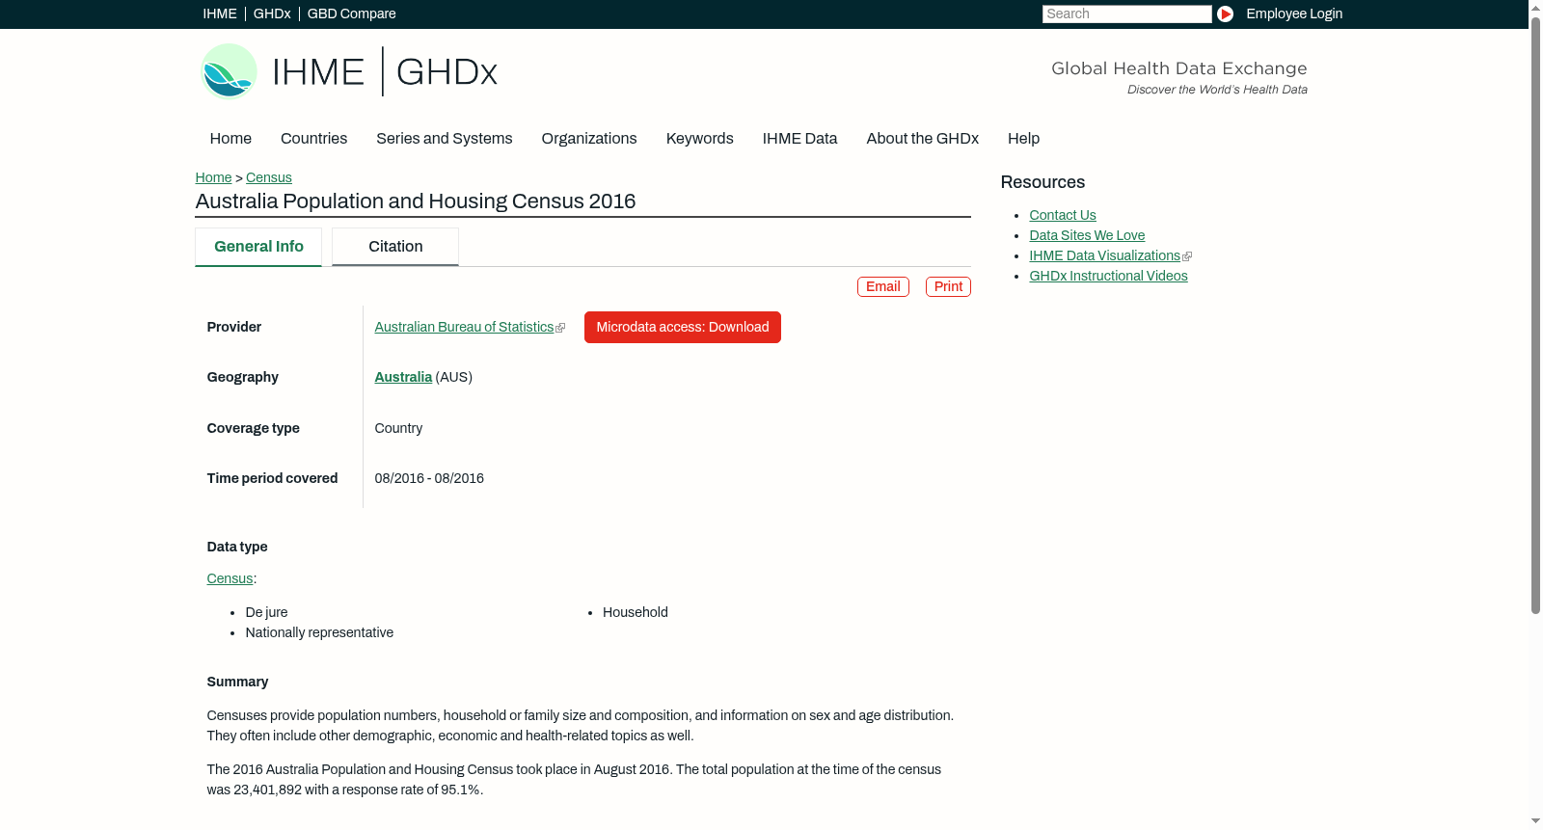
Task: Click the Discover the World's Health Data text
Action: (1217, 90)
